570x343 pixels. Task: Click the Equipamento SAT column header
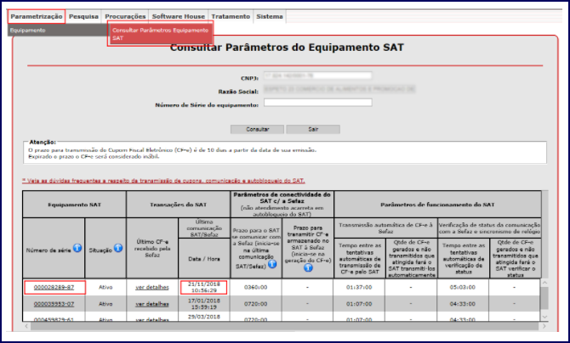(74, 205)
